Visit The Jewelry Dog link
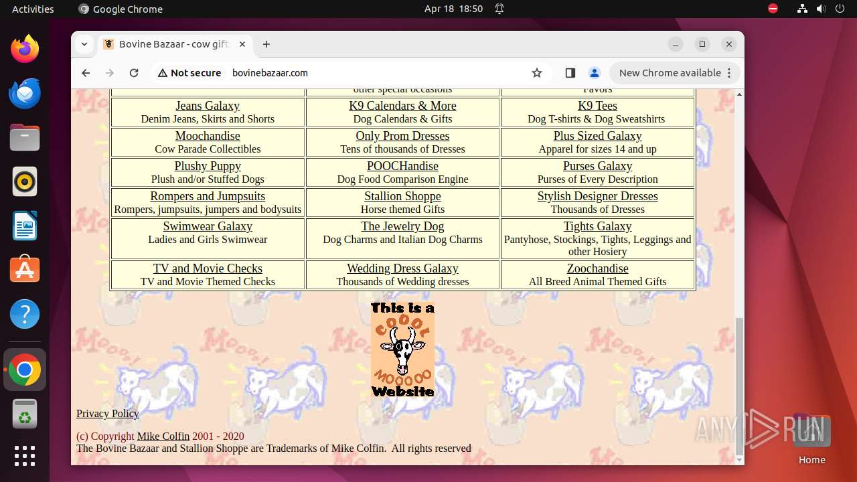 point(402,226)
